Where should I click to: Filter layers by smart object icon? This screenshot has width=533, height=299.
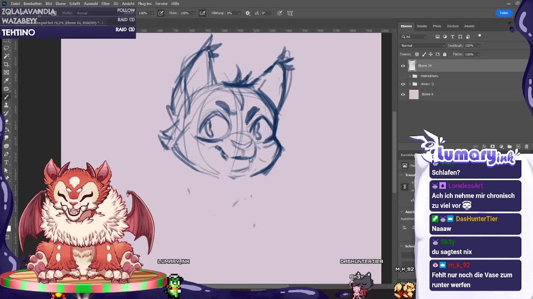[468, 37]
